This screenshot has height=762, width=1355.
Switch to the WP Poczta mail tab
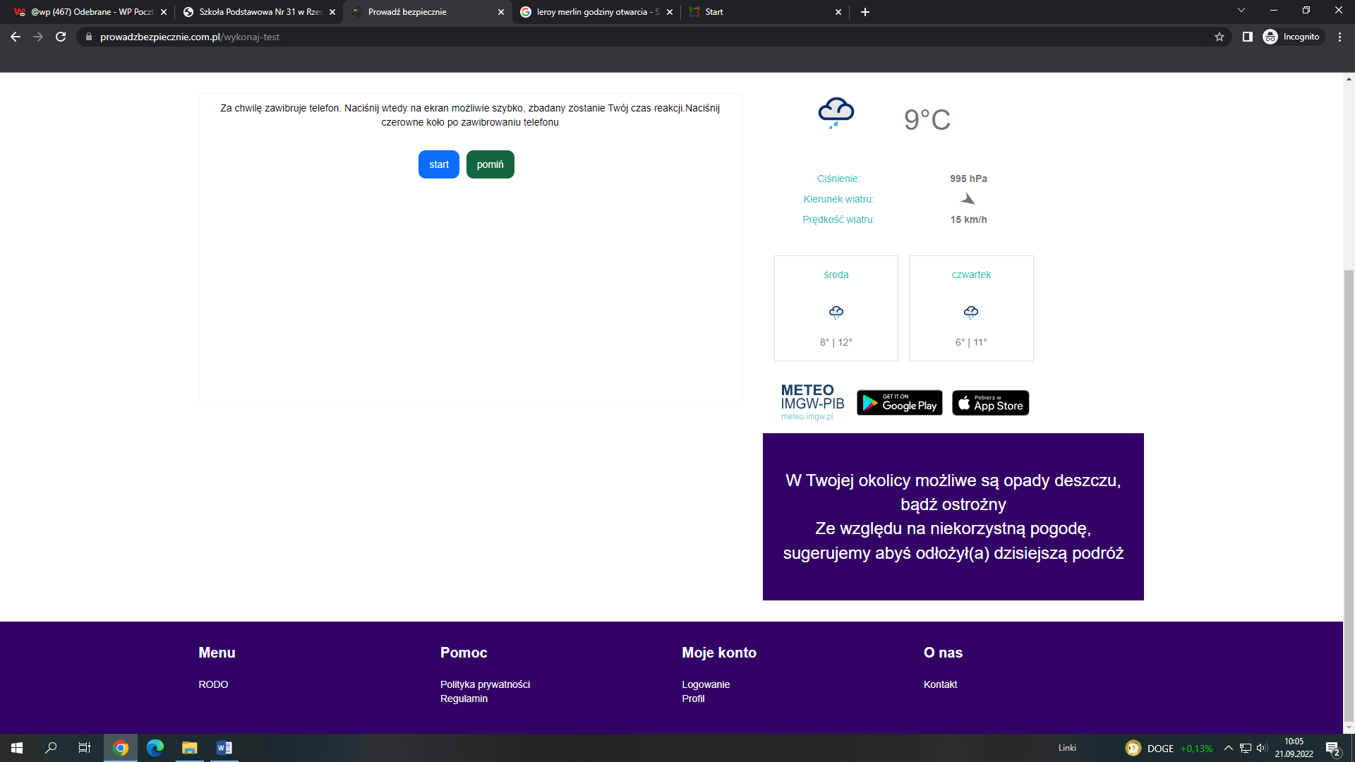point(90,12)
